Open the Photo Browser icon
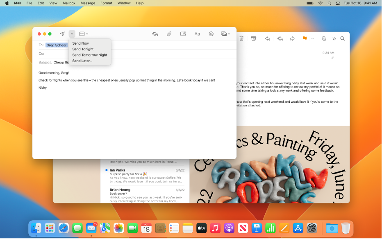Screen dimensions: 382x239 (x=224, y=34)
